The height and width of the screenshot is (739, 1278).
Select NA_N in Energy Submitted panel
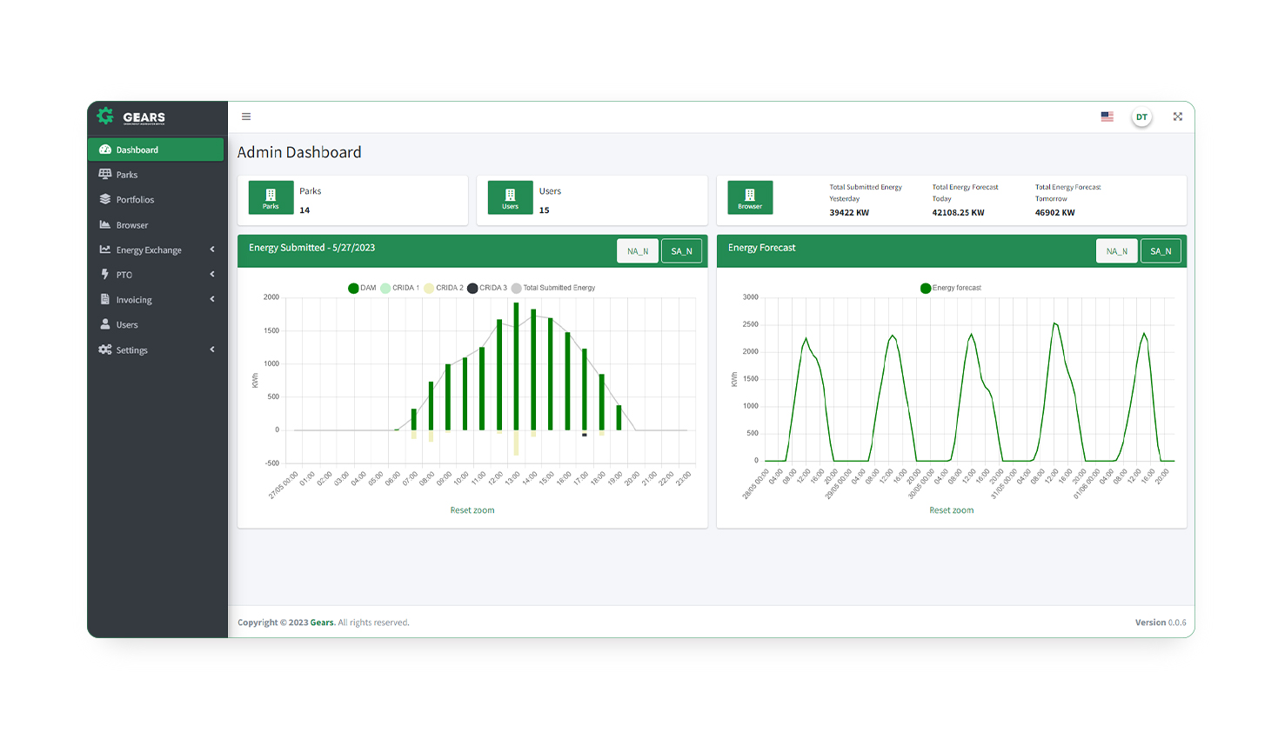[x=638, y=251]
